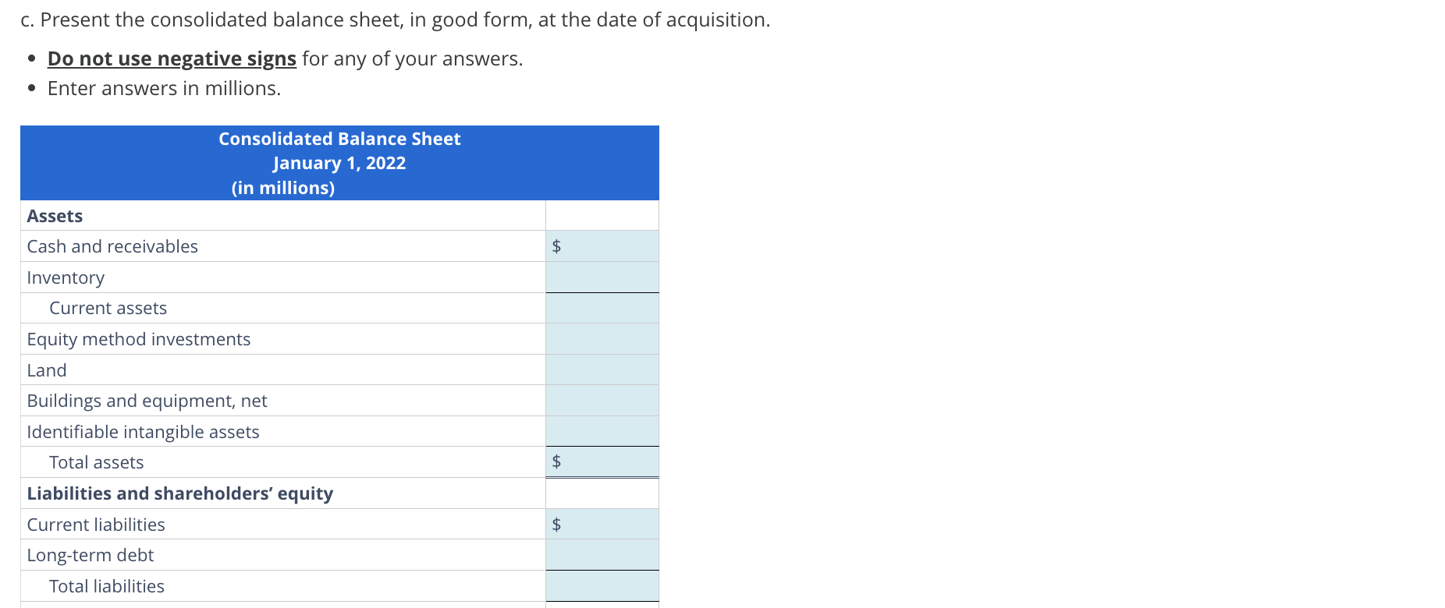Click the 'Enter answers in millions' instruction
Viewport: 1445px width, 608px height.
click(x=164, y=89)
